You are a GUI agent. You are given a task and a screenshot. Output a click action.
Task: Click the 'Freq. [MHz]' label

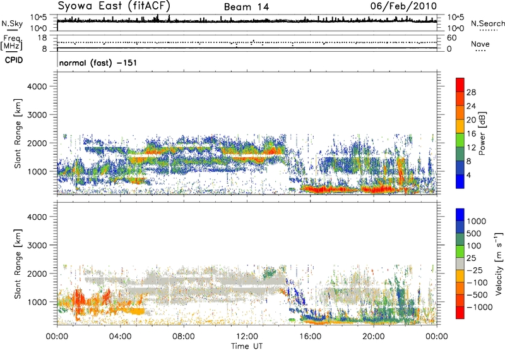11,43
